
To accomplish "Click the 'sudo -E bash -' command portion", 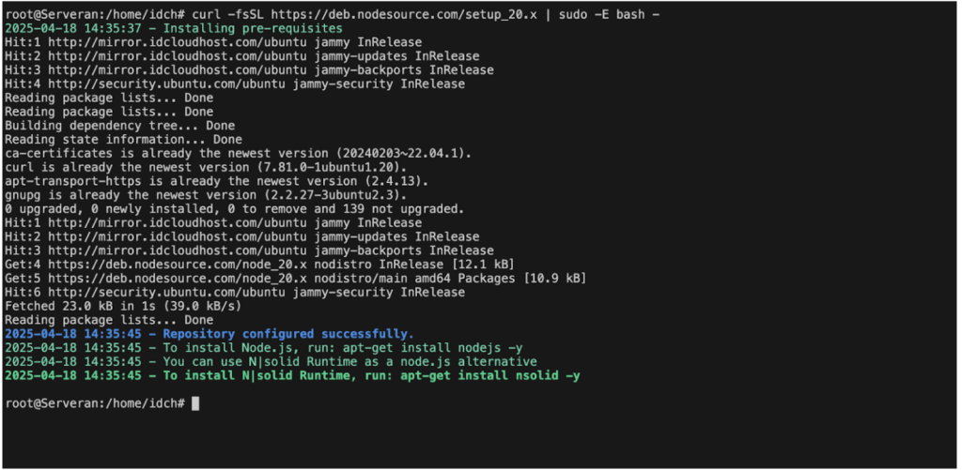I will coord(609,14).
